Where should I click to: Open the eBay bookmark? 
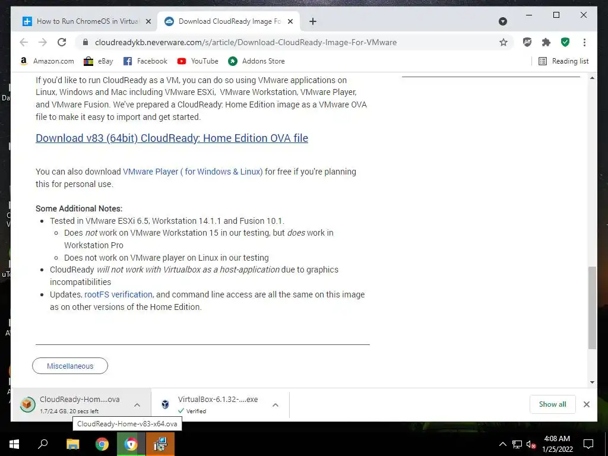coord(99,61)
